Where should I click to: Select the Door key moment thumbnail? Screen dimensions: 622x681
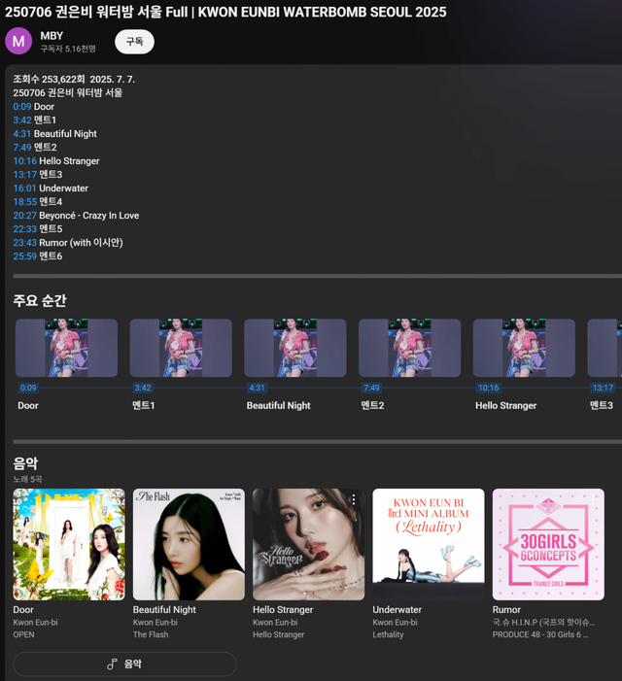tap(66, 348)
